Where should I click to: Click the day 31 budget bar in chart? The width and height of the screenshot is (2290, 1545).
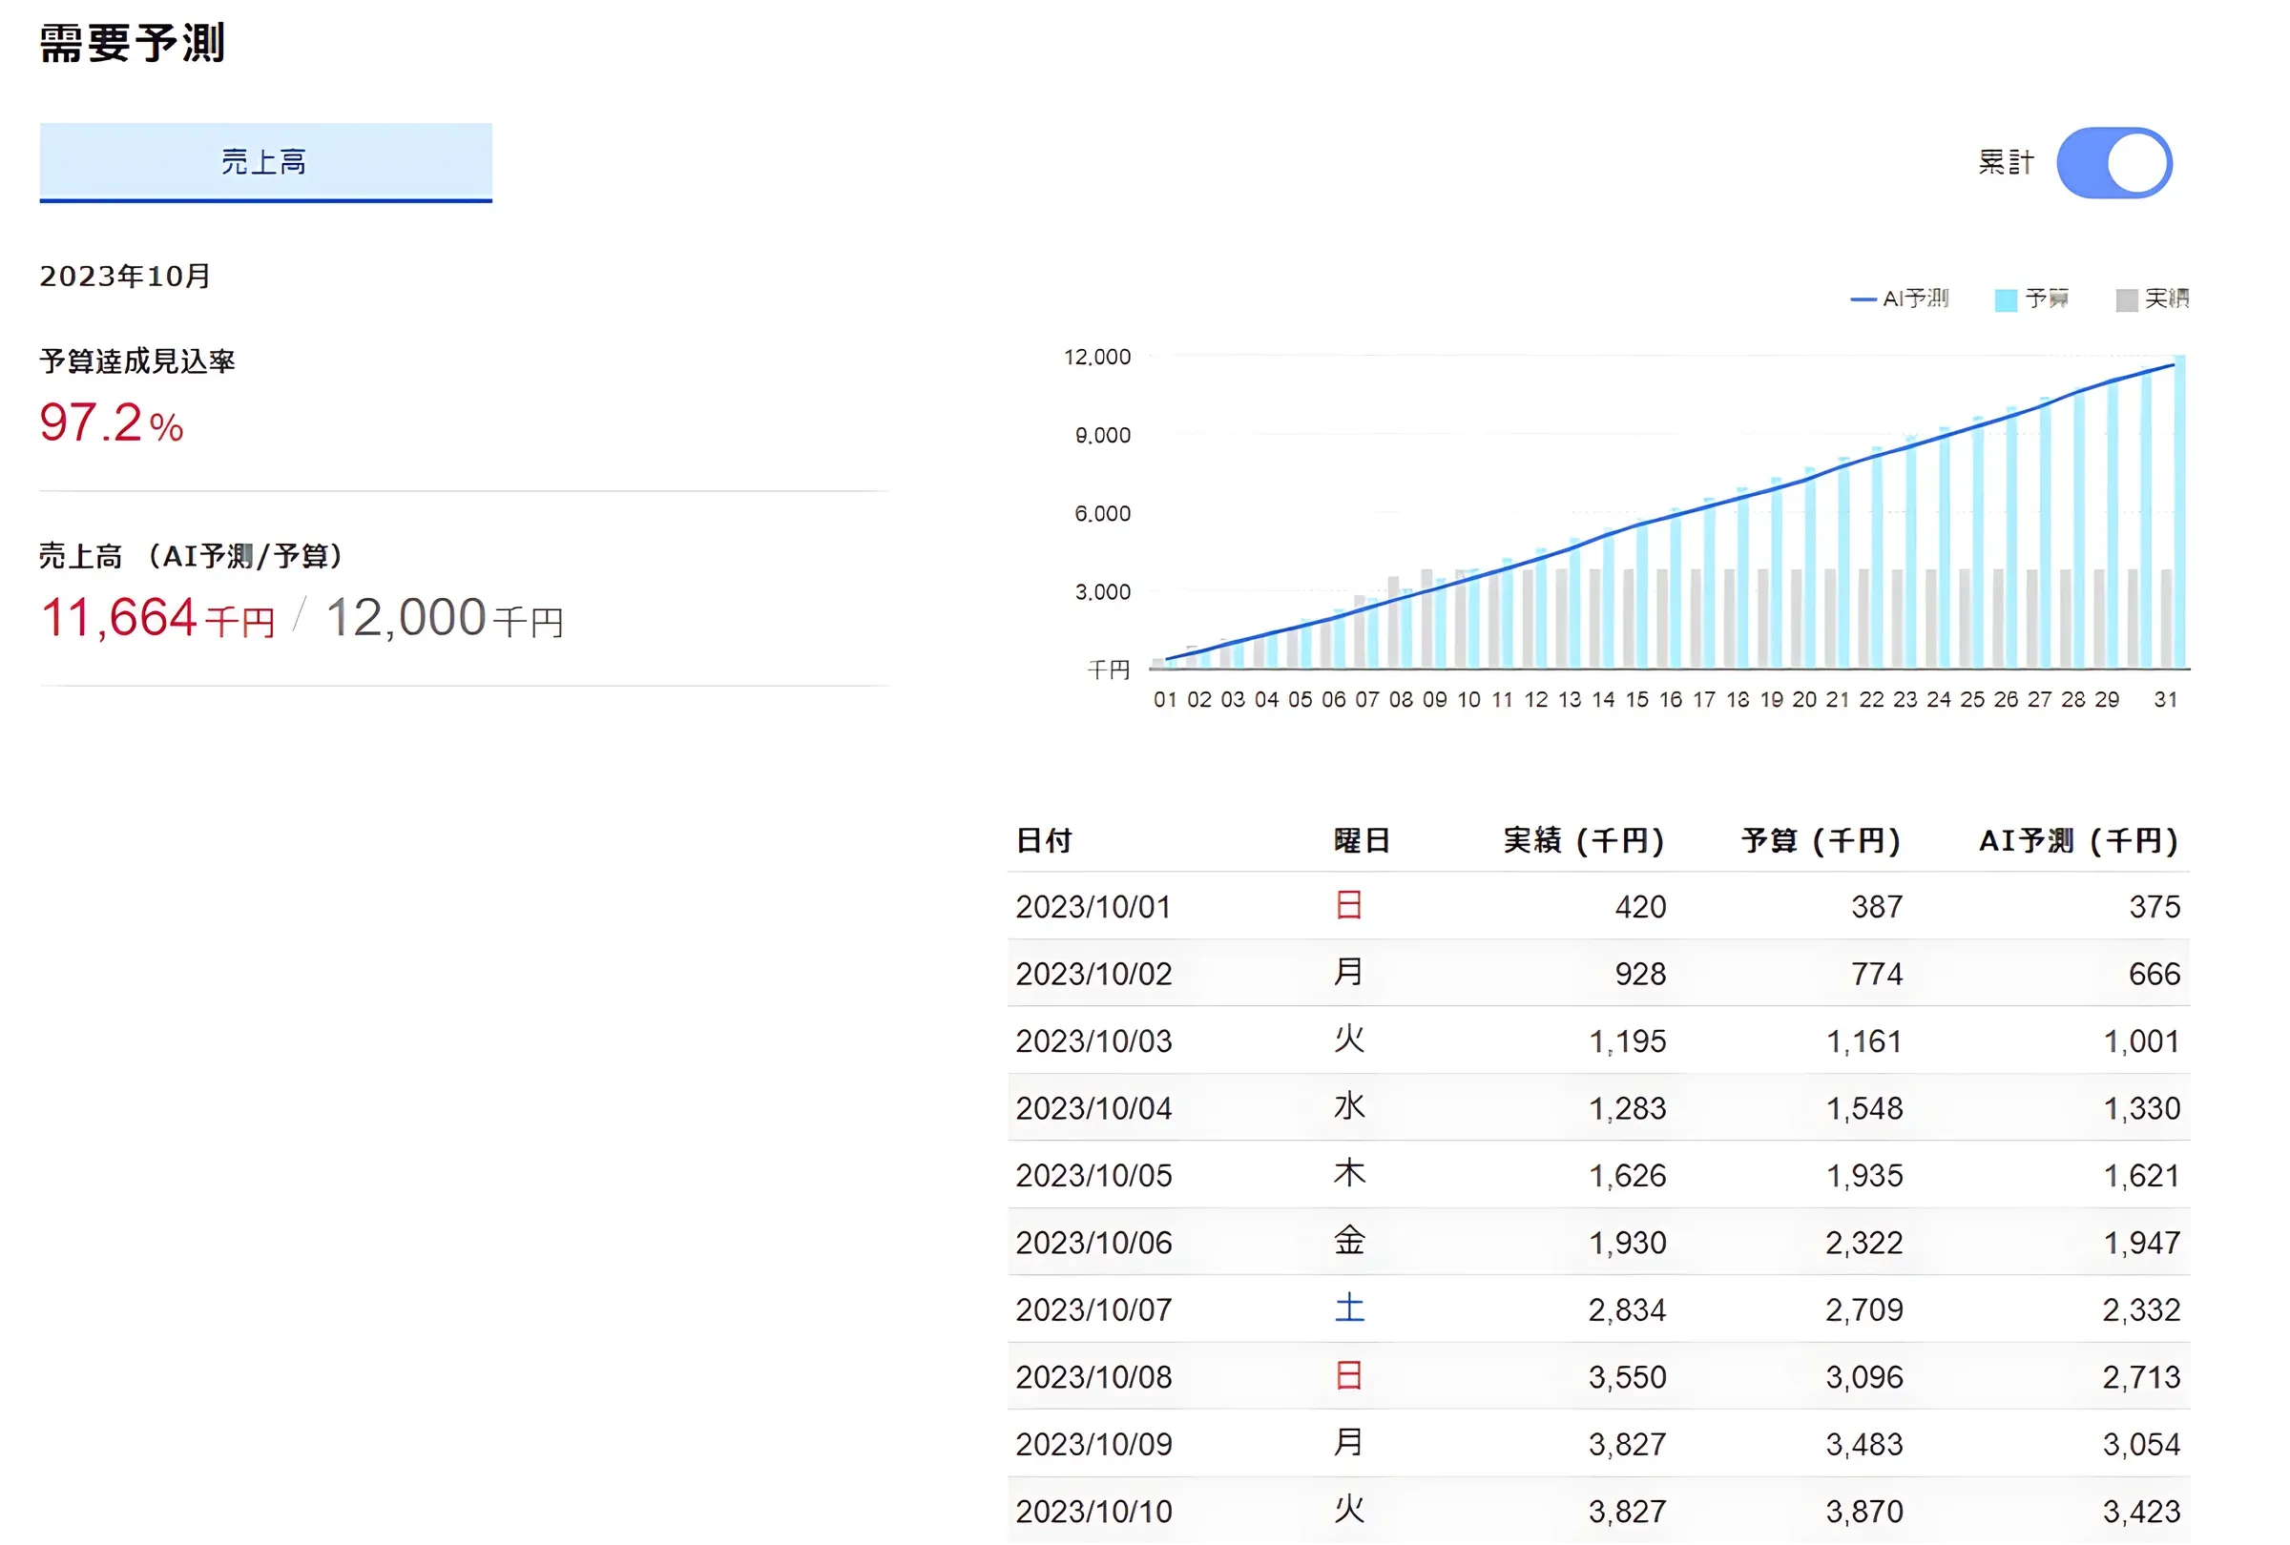pos(2179,512)
